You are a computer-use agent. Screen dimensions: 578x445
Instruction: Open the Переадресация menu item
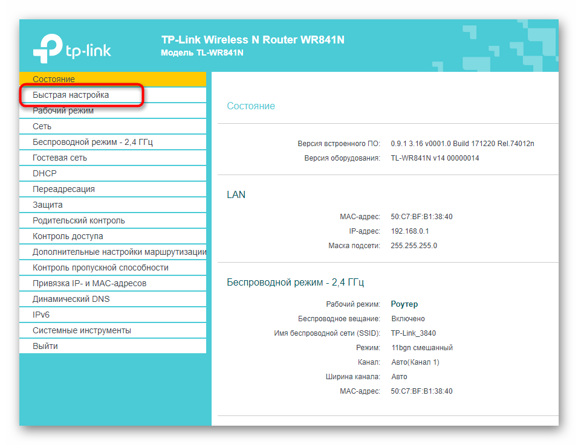(63, 189)
